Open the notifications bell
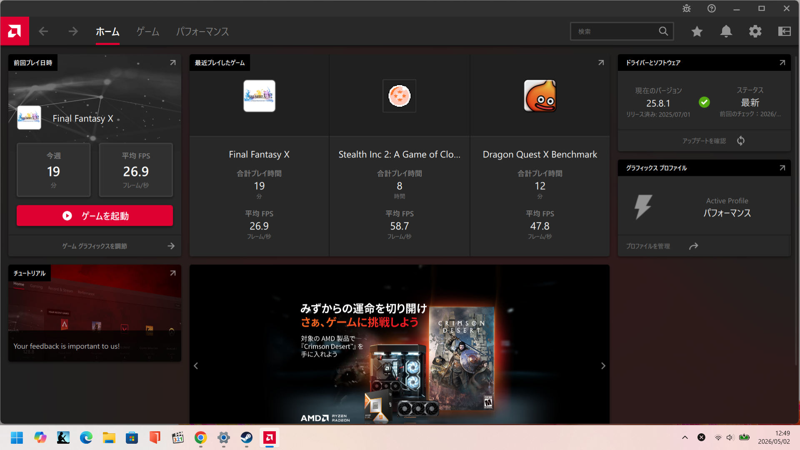 (x=726, y=31)
